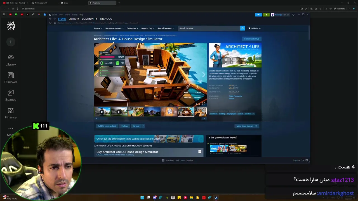Click View Your Queue
Screen dimensions: 358x201
click(x=247, y=126)
